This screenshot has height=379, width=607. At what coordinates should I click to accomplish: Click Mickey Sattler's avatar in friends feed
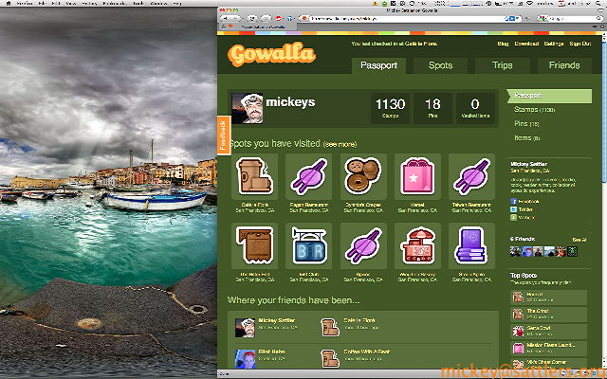(245, 328)
